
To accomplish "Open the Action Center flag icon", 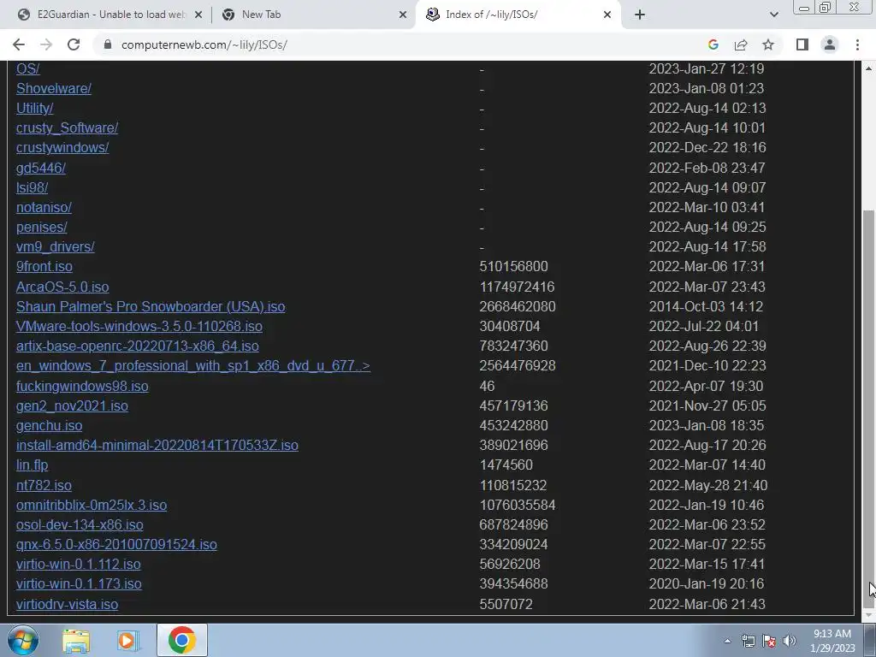I will (769, 641).
